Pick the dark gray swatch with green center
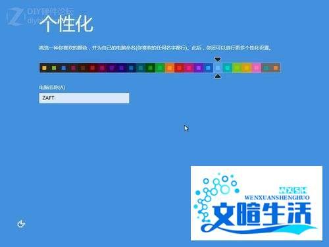329x247 pixels. coord(54,68)
